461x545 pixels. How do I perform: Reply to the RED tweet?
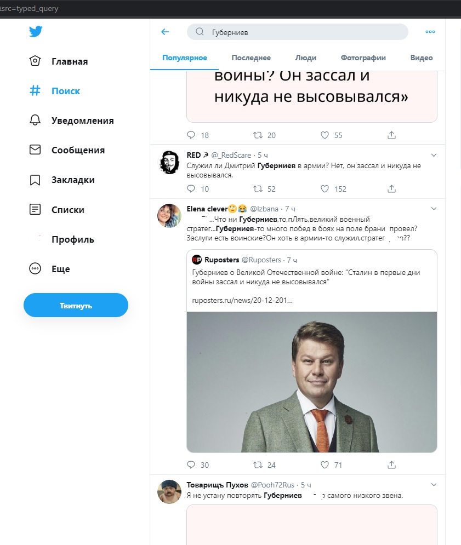pyautogui.click(x=191, y=189)
